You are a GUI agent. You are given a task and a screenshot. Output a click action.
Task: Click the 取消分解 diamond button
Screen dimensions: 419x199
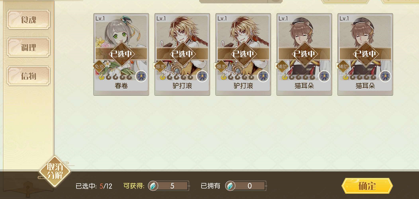55,172
